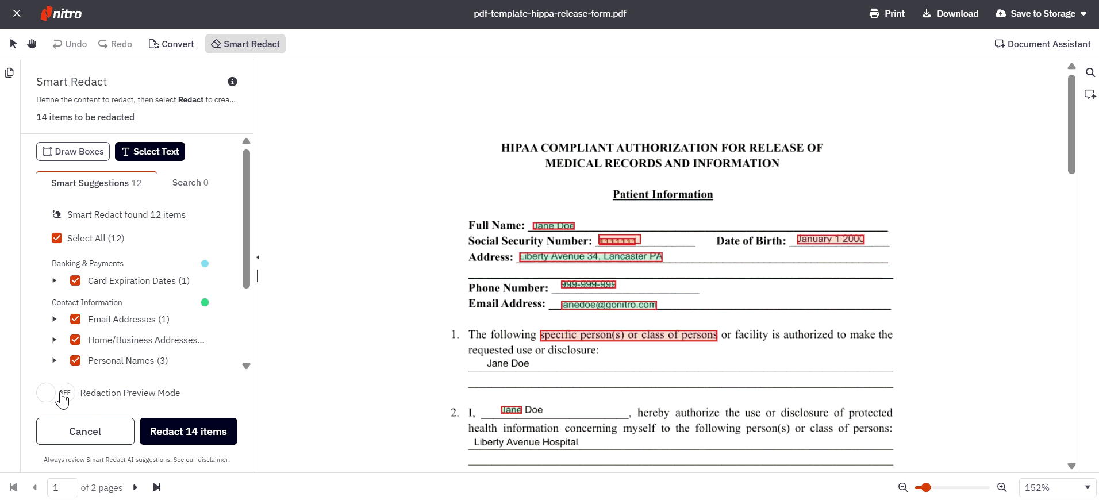Open the search magnifier in right sidebar

[1090, 72]
